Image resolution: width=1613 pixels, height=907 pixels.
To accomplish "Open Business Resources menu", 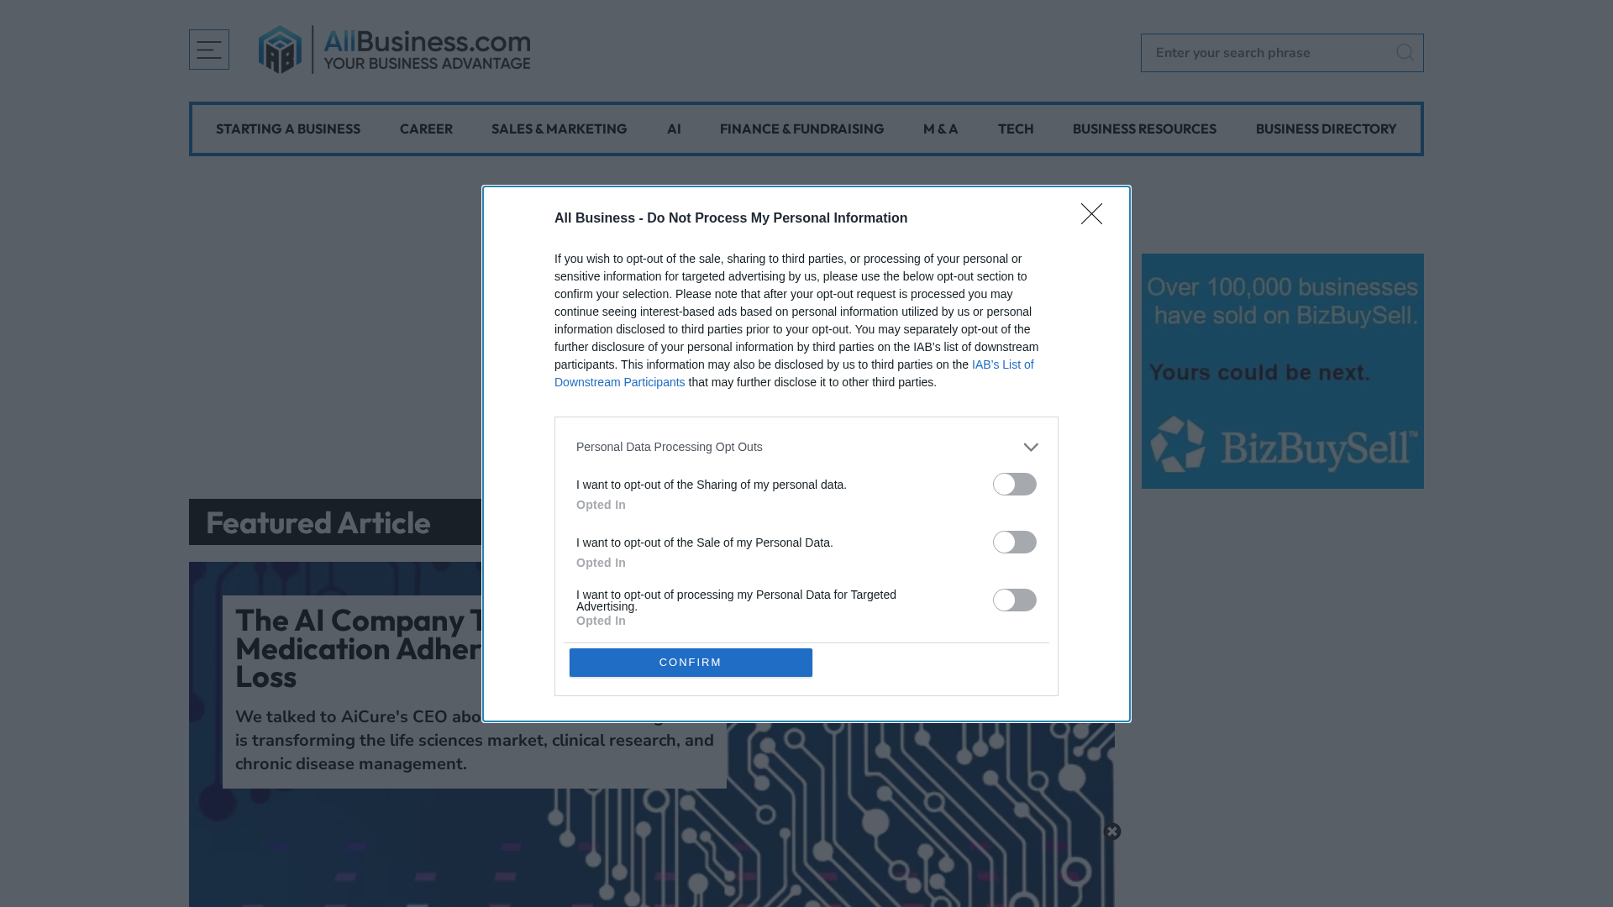I will tap(1144, 129).
